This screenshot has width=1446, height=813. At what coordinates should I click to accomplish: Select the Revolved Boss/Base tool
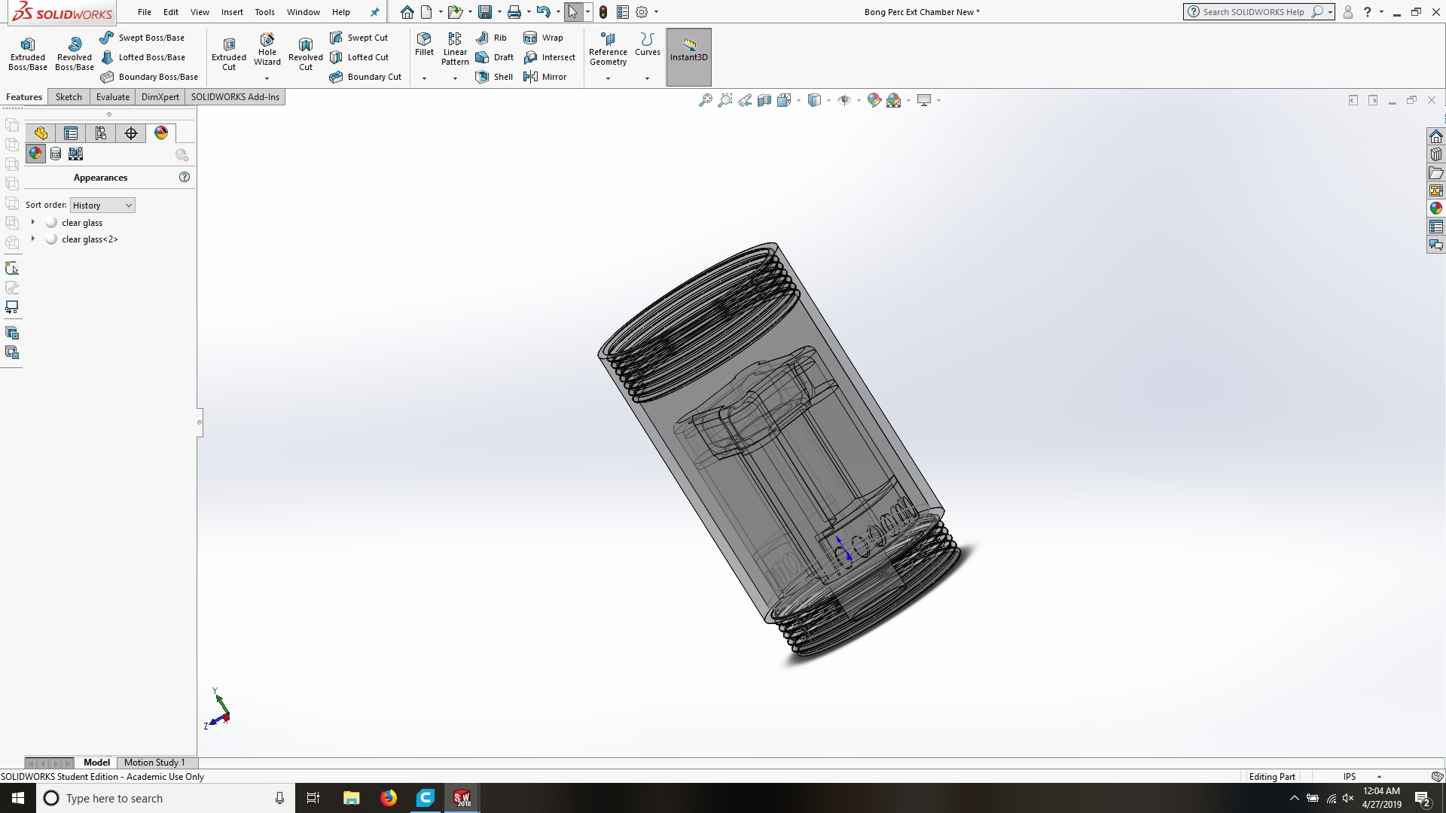tap(75, 53)
